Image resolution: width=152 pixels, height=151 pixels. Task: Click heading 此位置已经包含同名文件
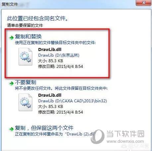point(38,18)
